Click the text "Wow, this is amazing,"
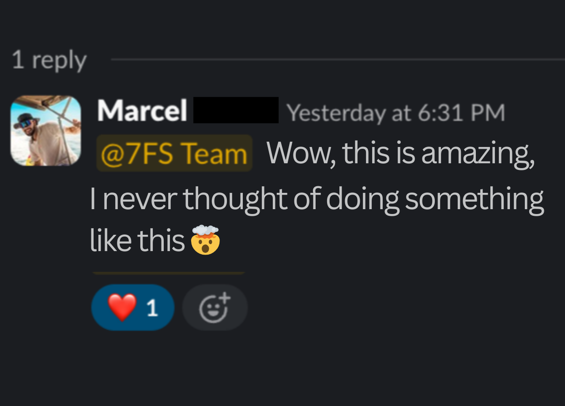The image size is (565, 406). pyautogui.click(x=400, y=154)
